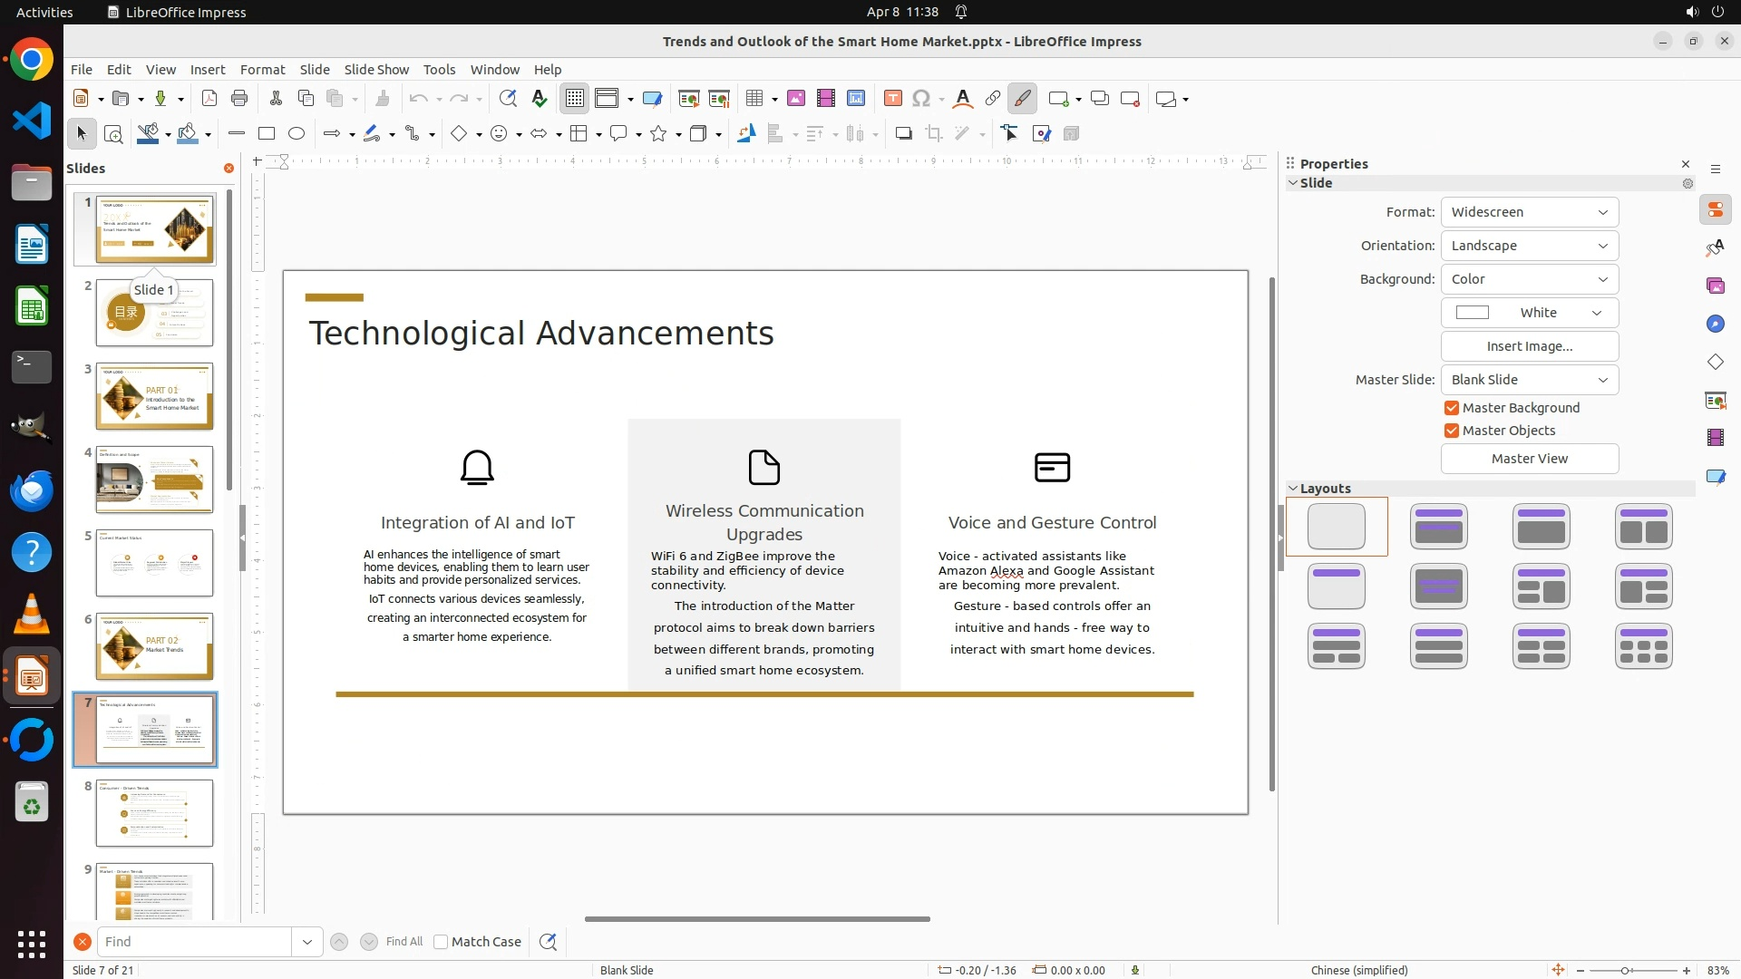Click the Insert Image... button
Image resolution: width=1741 pixels, height=979 pixels.
pyautogui.click(x=1529, y=346)
